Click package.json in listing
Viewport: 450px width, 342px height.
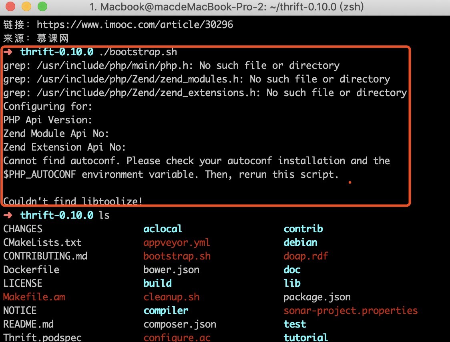(x=317, y=297)
